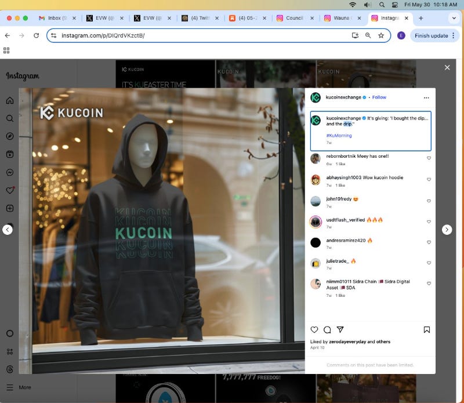The width and height of the screenshot is (464, 403).
Task: Open Instagram Home from sidebar
Action: click(10, 100)
